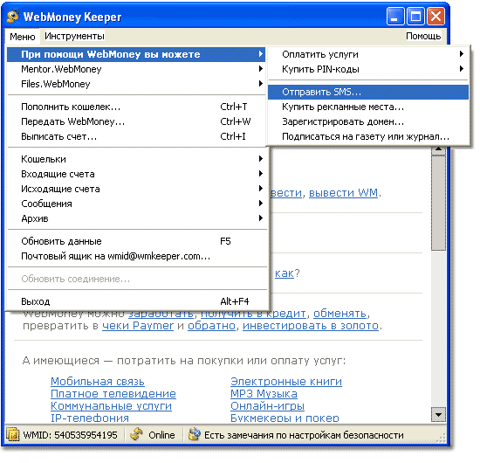Image resolution: width=480 pixels, height=463 pixels.
Task: Open the Электронные книги link
Action: click(x=286, y=382)
